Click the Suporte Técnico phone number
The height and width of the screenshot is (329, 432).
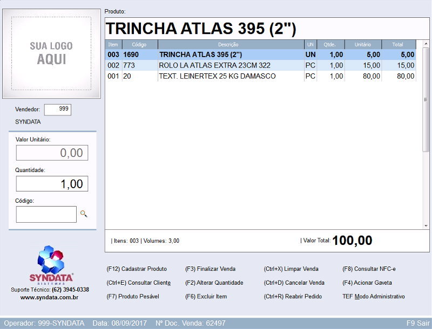click(71, 290)
